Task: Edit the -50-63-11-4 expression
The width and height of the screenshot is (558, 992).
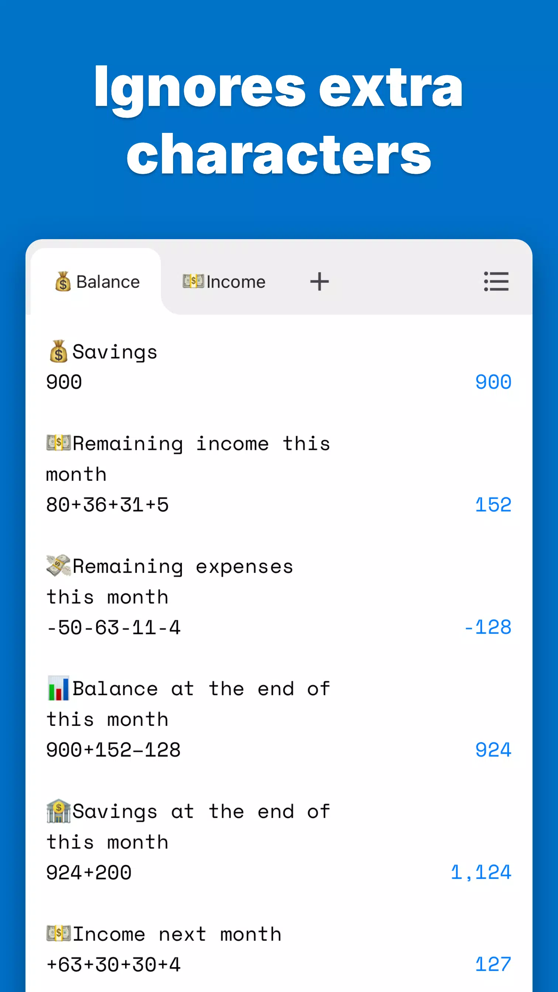Action: tap(114, 627)
